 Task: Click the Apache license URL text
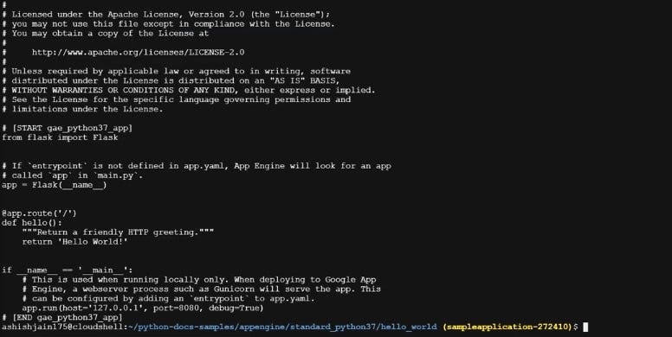(x=138, y=52)
